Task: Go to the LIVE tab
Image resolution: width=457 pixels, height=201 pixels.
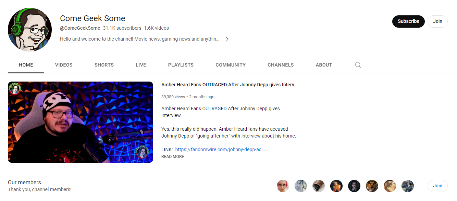Action: [141, 65]
